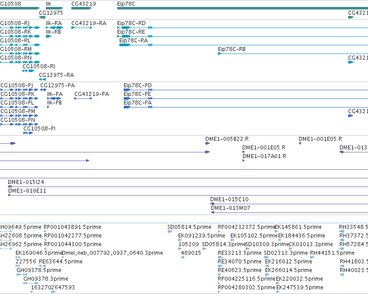Open the EK266014.5prime EST label

pyautogui.click(x=288, y=270)
